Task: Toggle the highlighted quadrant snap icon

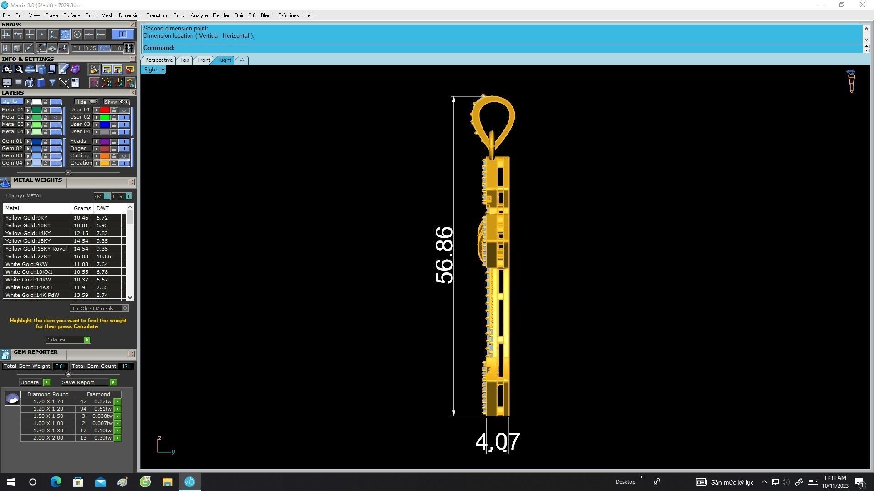Action: pyautogui.click(x=65, y=34)
